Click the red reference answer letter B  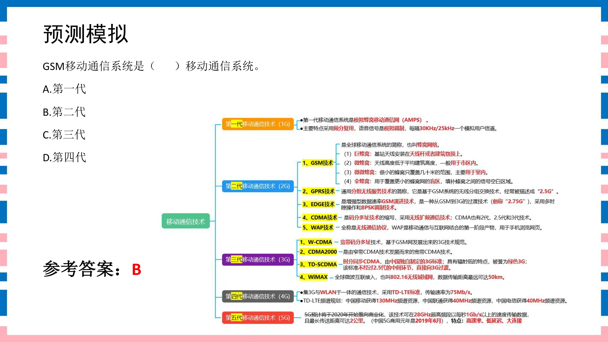[x=136, y=270]
